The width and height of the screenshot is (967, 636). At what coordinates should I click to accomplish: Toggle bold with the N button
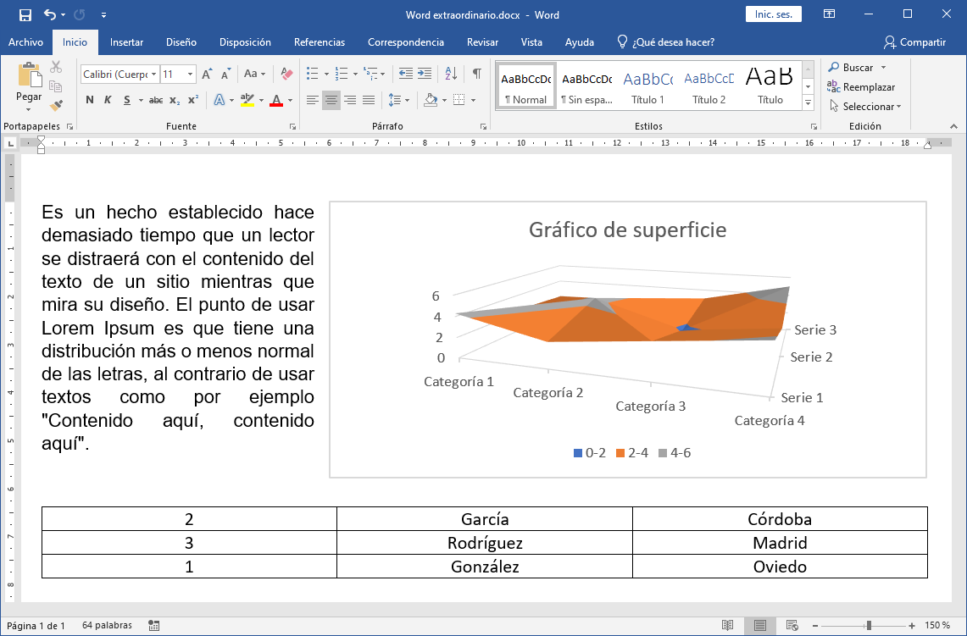(x=90, y=100)
